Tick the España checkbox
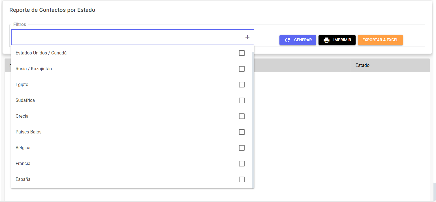 coord(242,179)
